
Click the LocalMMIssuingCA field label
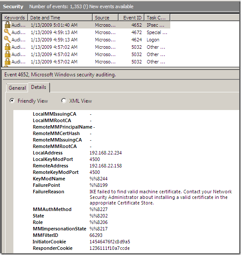[54, 114]
